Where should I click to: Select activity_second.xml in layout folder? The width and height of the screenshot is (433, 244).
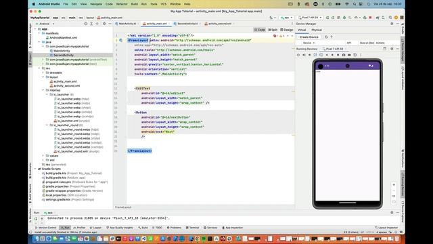click(x=65, y=86)
